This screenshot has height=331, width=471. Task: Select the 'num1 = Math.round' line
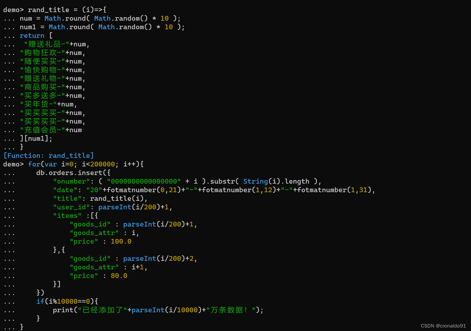point(102,27)
